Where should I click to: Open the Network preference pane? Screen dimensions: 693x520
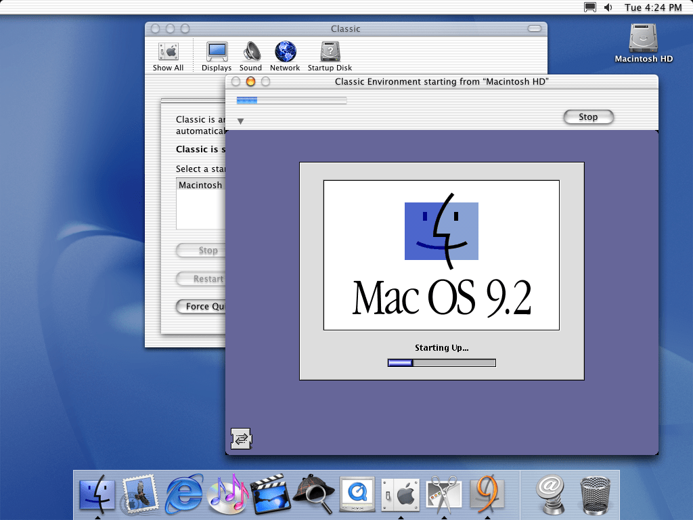285,56
